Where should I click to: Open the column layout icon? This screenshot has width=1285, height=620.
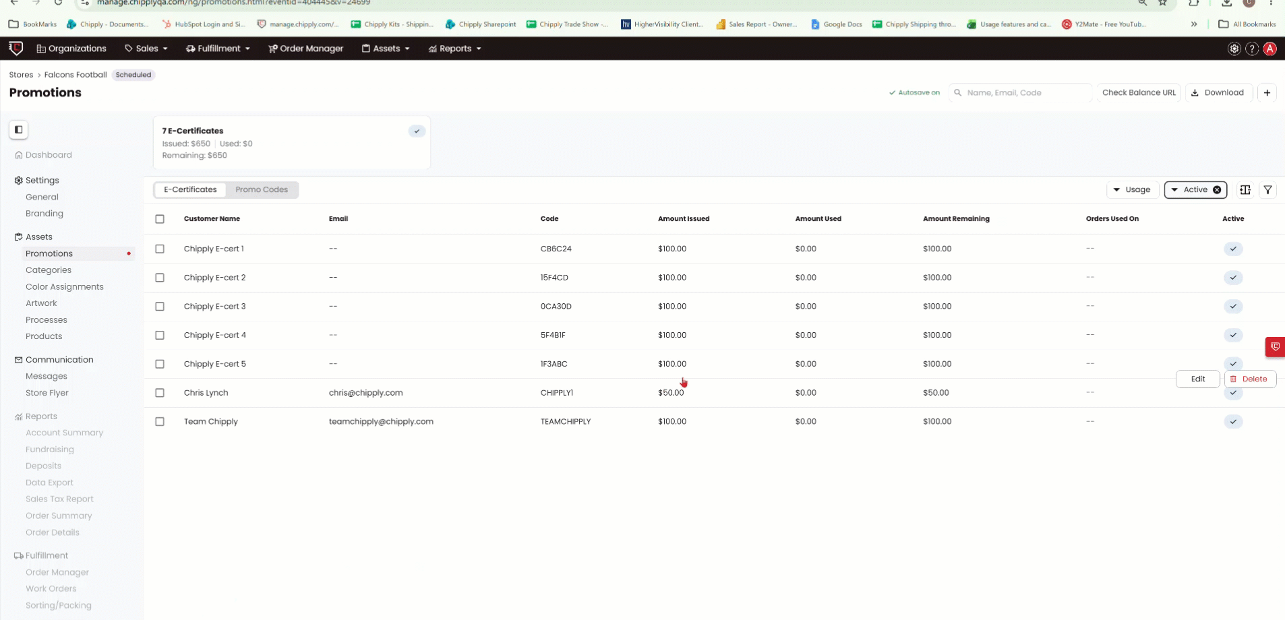click(x=1245, y=190)
